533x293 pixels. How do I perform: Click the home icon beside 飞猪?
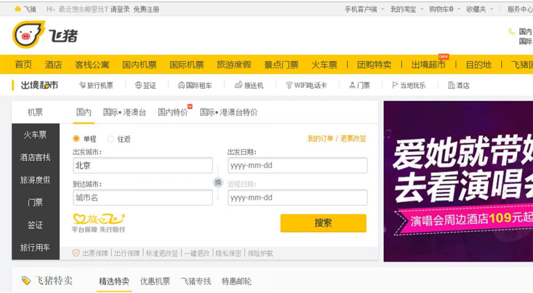pos(18,9)
